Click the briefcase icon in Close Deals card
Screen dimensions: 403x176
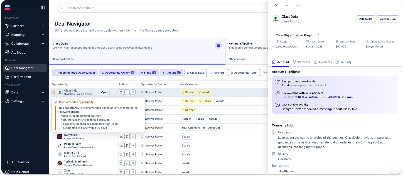coord(218,45)
